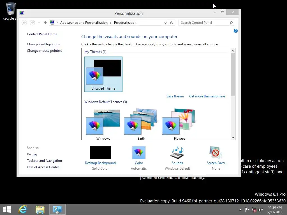The height and width of the screenshot is (215, 287).
Task: Click the Screen Saver link text
Action: [x=216, y=163]
